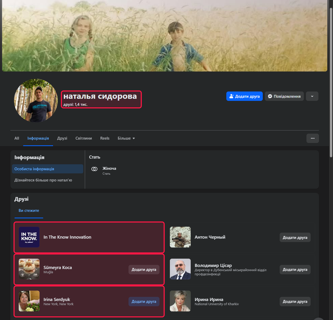
Task: Click the Ирина Ирина name link
Action: tap(209, 299)
